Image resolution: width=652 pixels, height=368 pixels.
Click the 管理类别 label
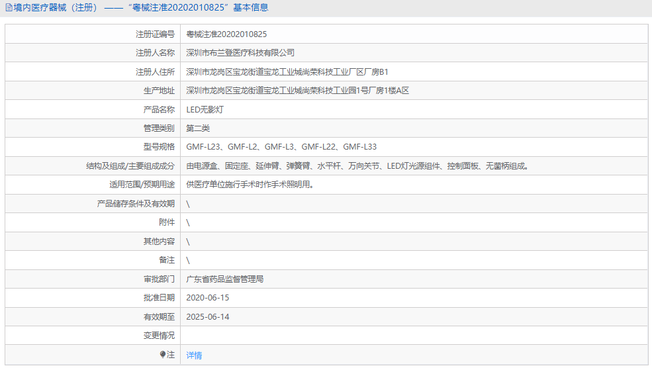(160, 128)
